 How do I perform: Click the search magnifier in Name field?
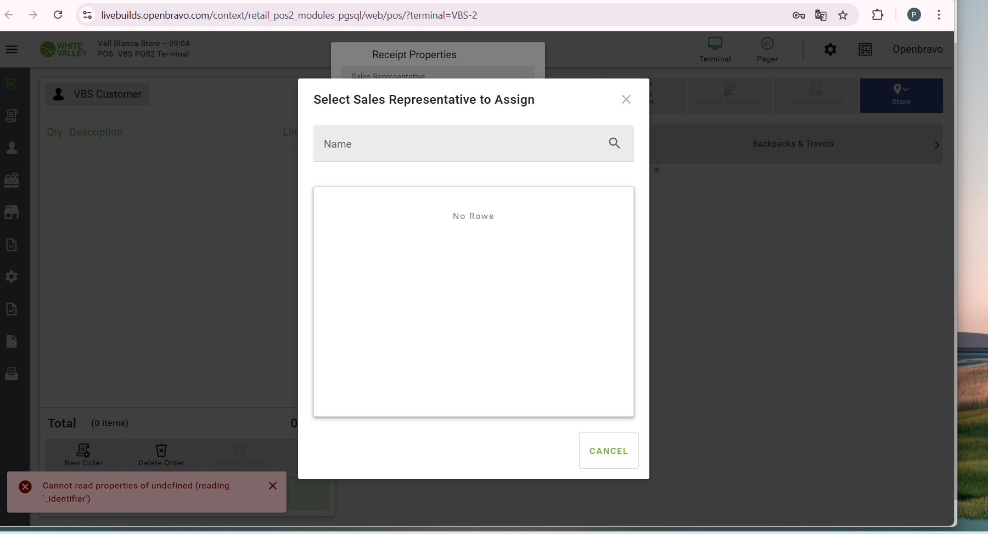tap(614, 143)
